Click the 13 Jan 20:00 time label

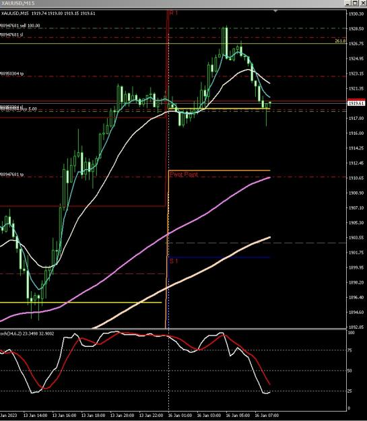(x=122, y=416)
